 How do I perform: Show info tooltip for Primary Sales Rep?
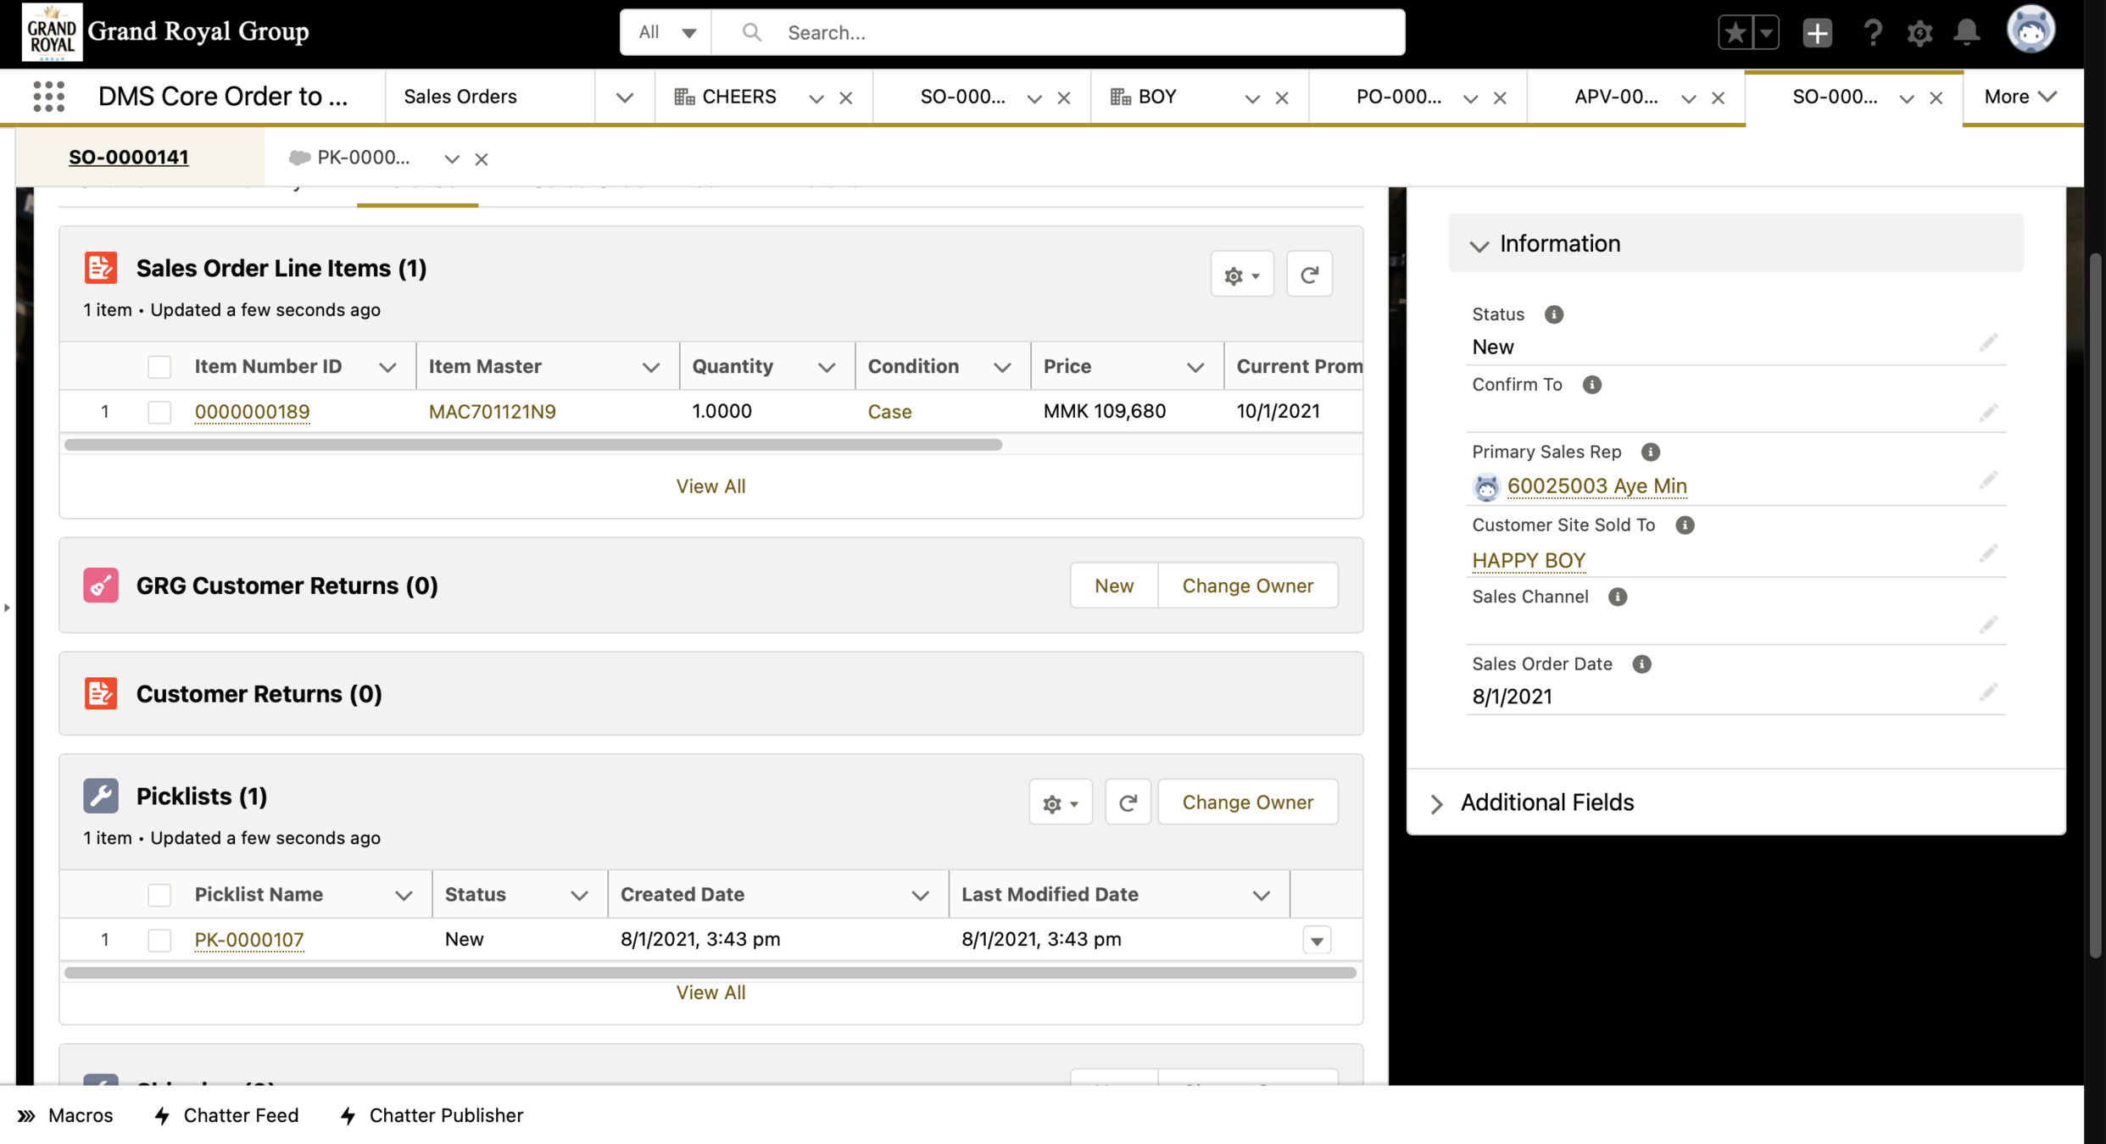pos(1650,452)
